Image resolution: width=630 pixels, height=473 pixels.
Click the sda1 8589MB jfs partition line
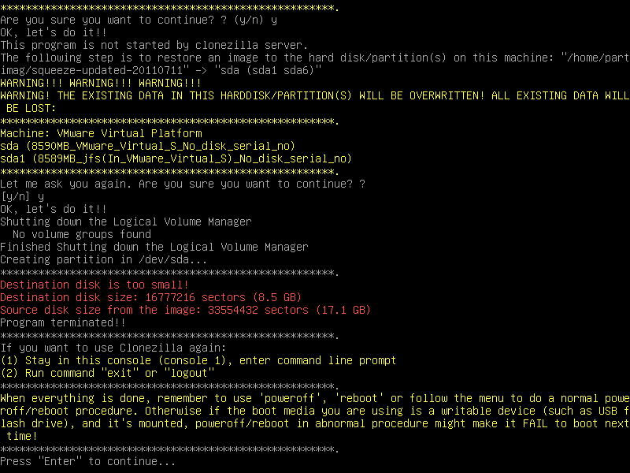click(x=176, y=158)
